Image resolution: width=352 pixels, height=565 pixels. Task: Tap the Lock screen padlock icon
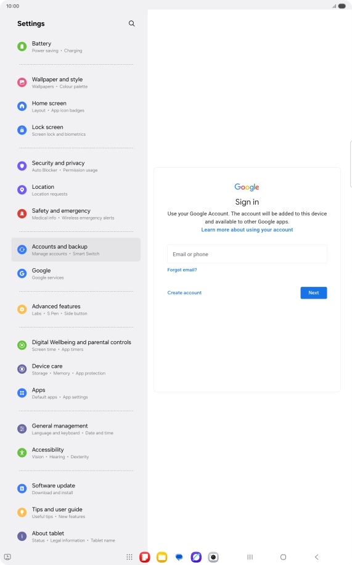pos(22,130)
